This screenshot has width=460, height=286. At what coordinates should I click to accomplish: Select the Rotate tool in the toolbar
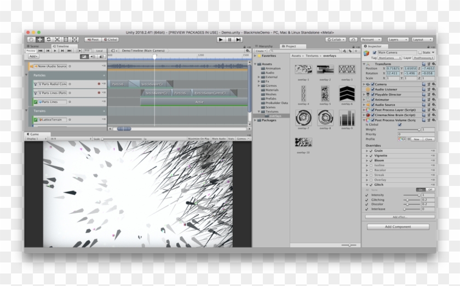point(49,39)
